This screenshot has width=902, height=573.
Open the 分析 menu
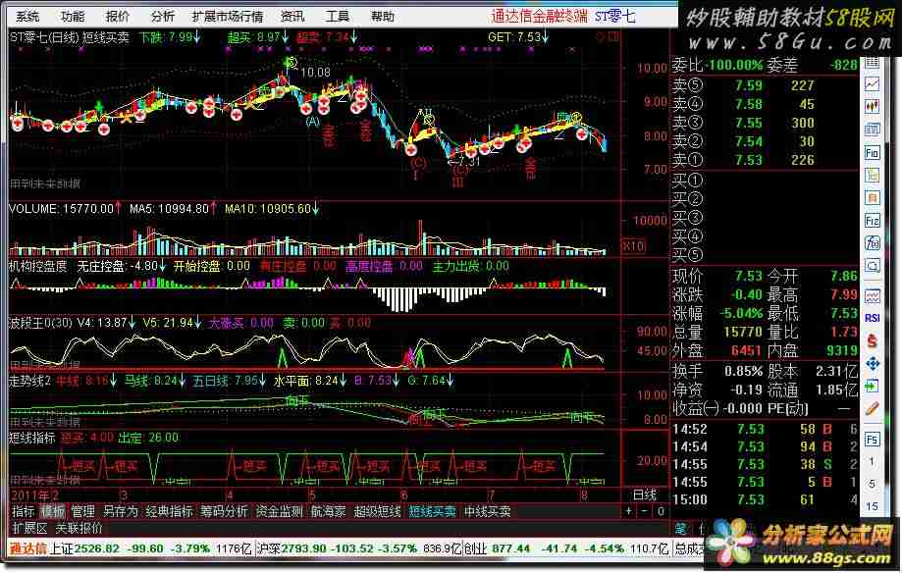pyautogui.click(x=163, y=16)
